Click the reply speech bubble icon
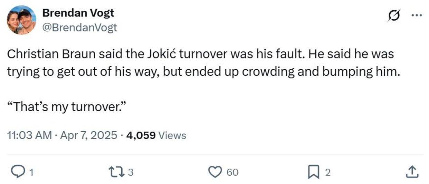Viewport: 429px width, 184px height. point(17,171)
